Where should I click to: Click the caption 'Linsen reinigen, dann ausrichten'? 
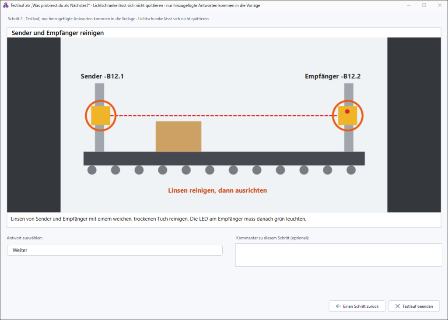[x=217, y=190]
